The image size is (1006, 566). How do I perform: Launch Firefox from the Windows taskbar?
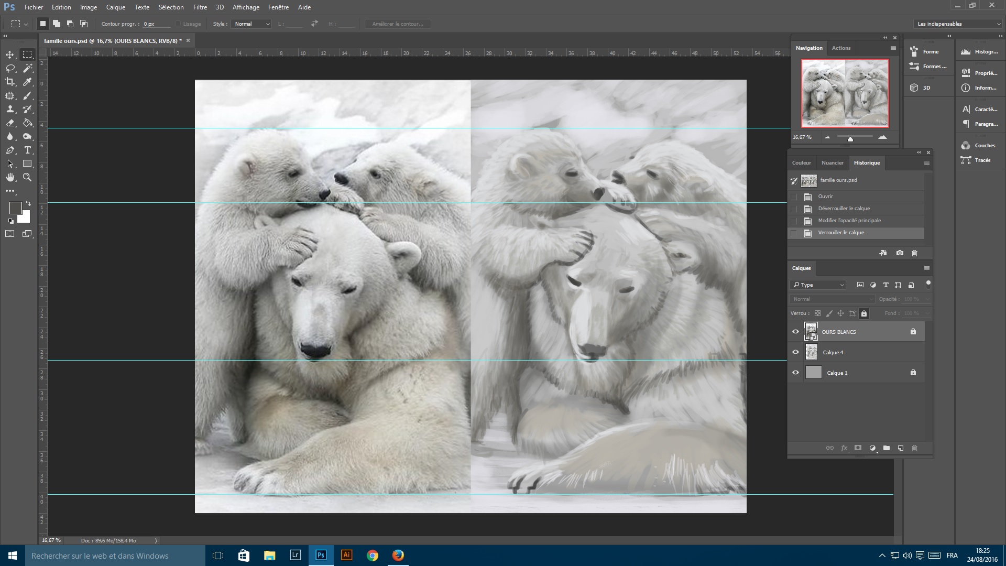[x=398, y=556]
